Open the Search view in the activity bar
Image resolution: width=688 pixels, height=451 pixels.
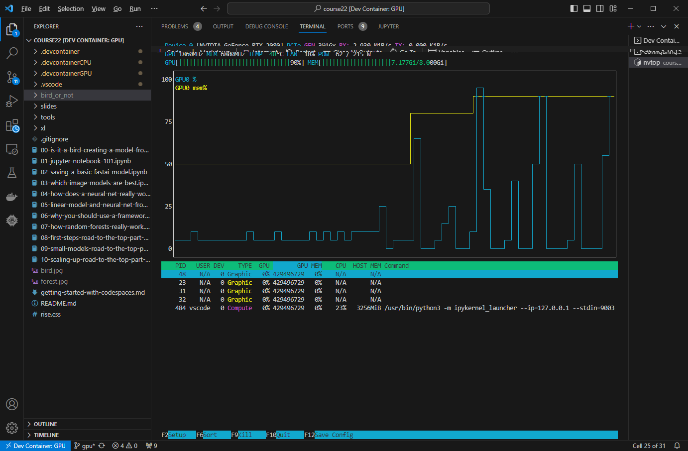(12, 53)
